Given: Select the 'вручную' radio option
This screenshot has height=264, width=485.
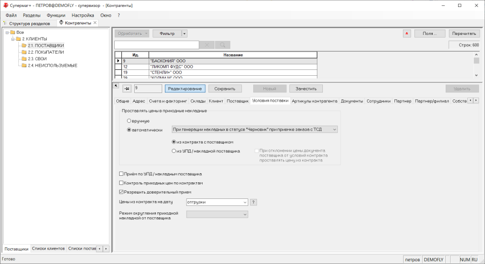Looking at the screenshot, I should pyautogui.click(x=129, y=121).
